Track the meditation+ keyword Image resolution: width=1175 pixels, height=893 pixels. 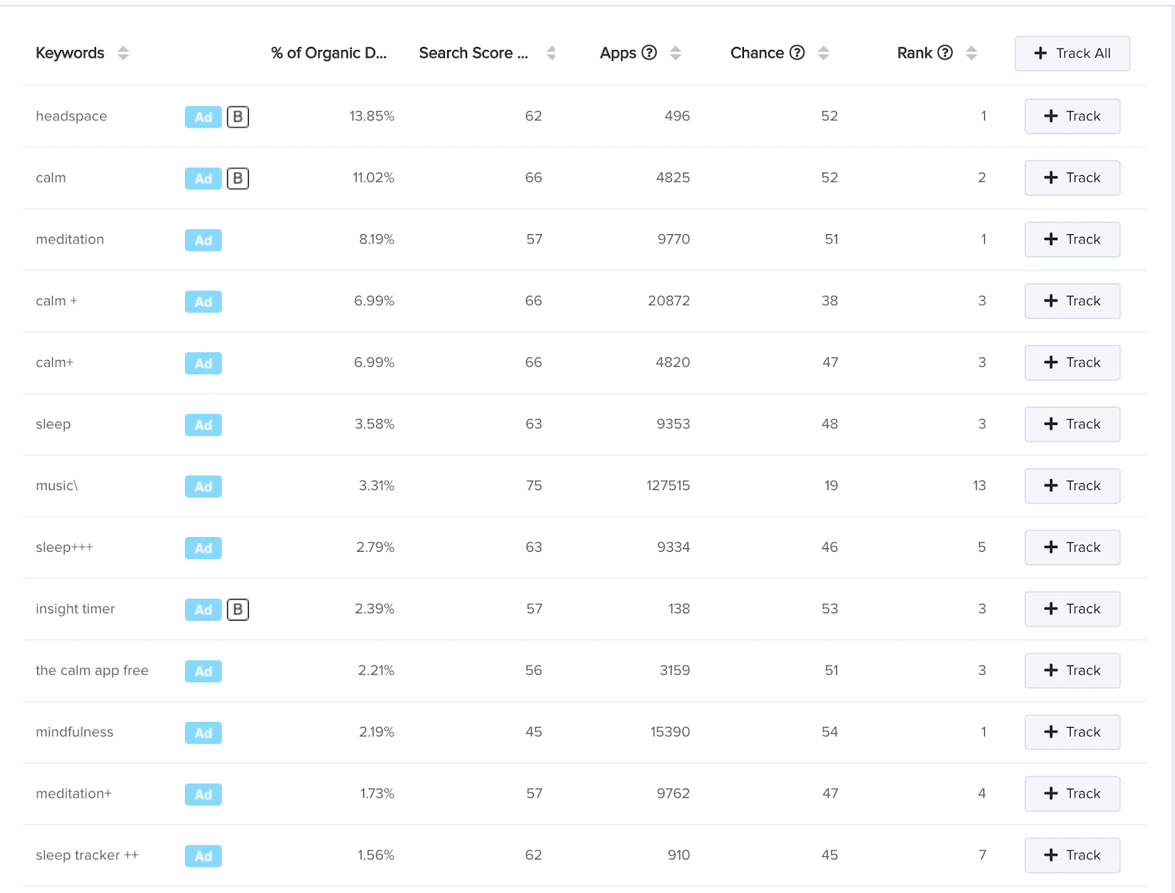tap(1072, 794)
